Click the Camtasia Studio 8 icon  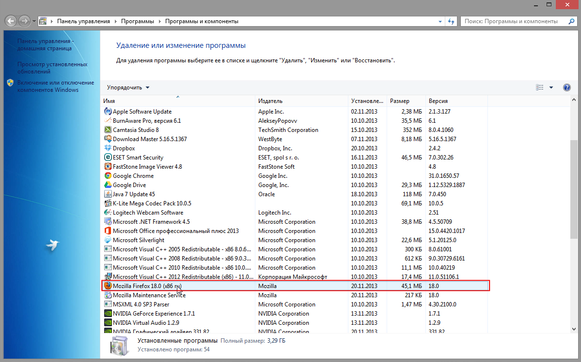click(x=108, y=130)
